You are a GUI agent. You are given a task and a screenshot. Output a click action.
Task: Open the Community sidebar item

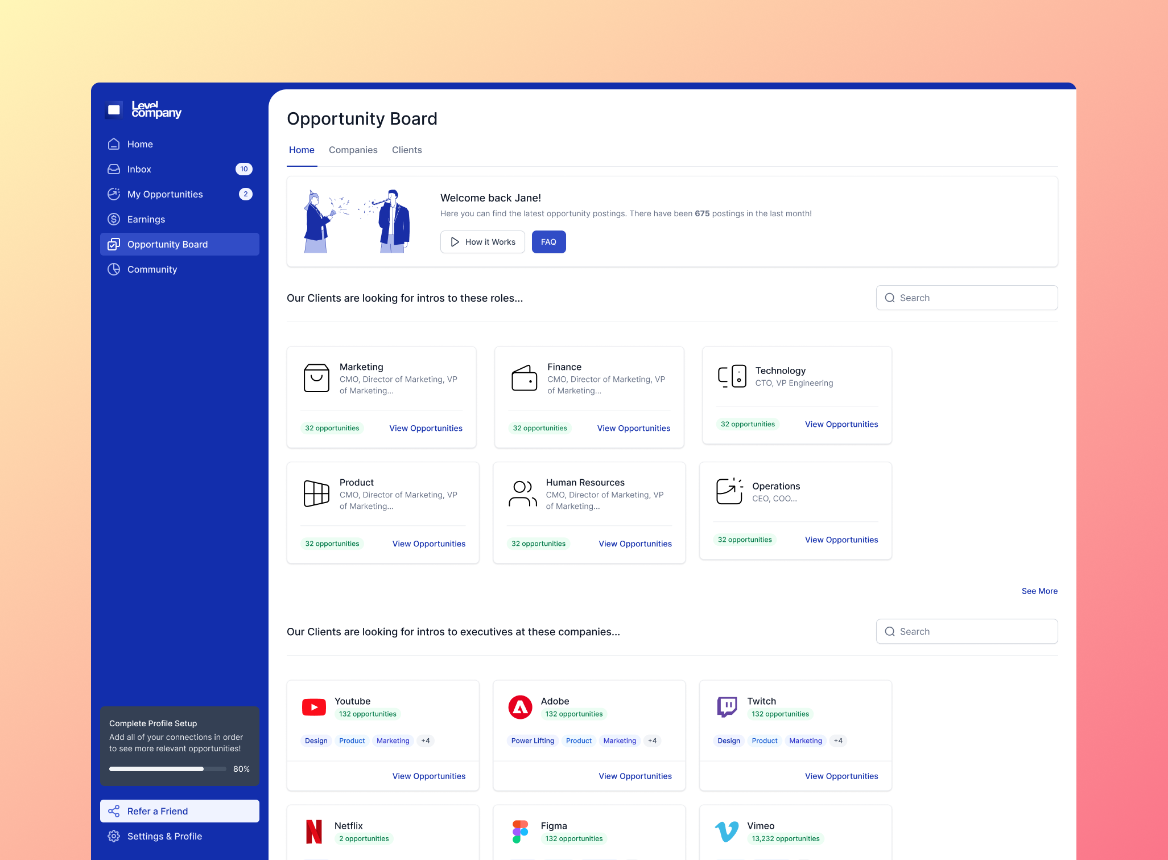click(x=179, y=269)
